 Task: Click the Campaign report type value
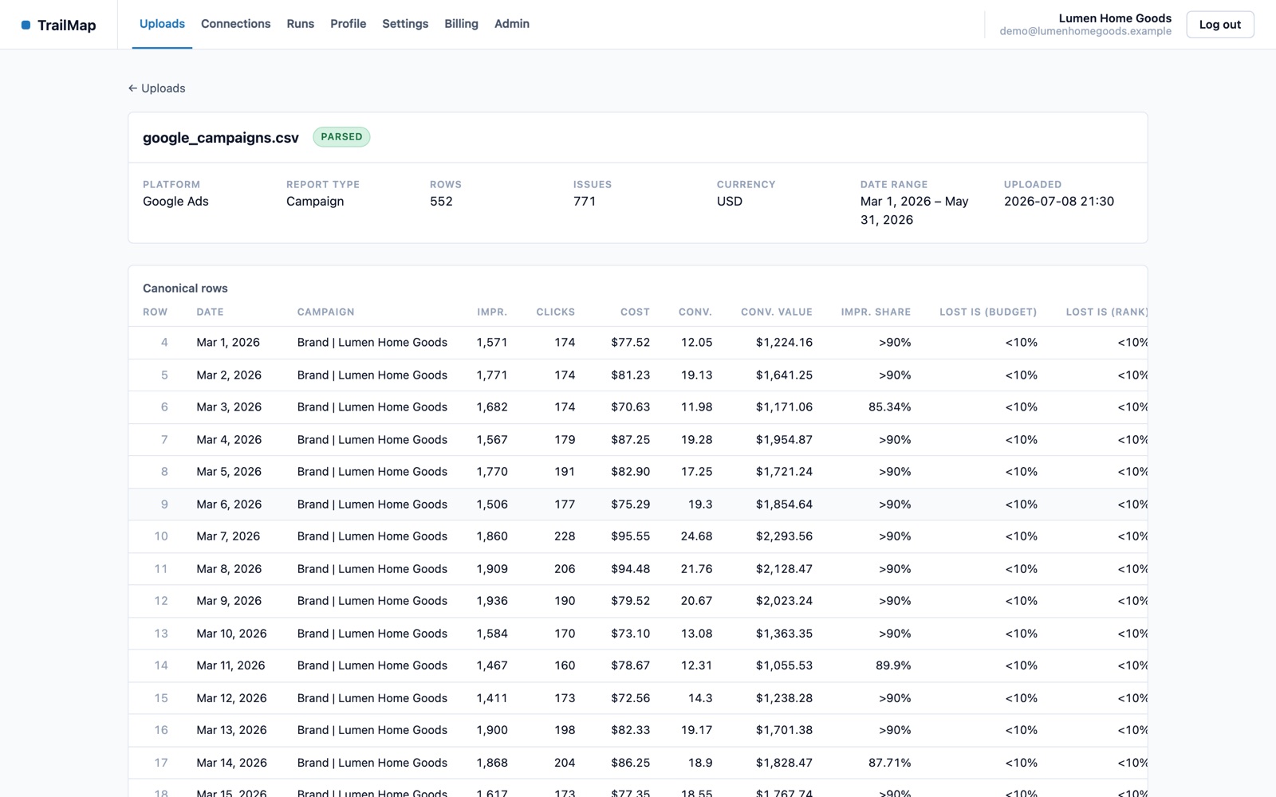[315, 201]
